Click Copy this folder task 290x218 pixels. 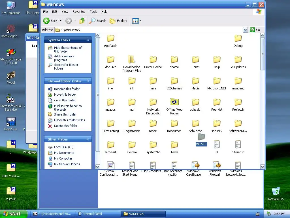click(65, 100)
